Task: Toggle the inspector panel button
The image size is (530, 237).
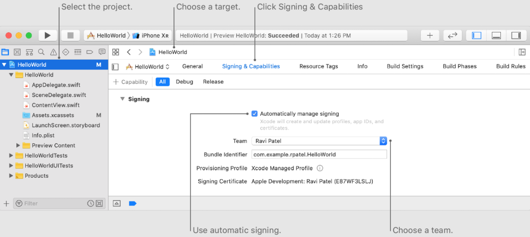Action: [x=516, y=36]
